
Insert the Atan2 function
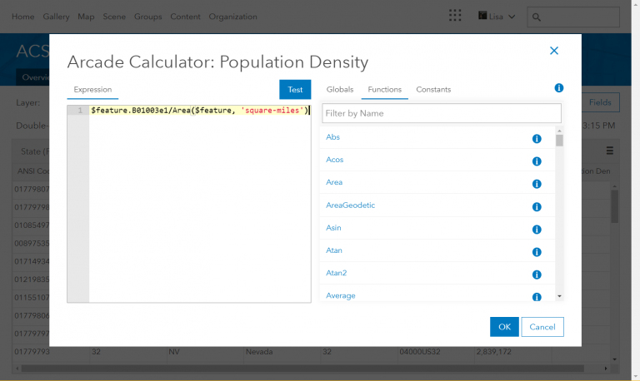tap(337, 273)
